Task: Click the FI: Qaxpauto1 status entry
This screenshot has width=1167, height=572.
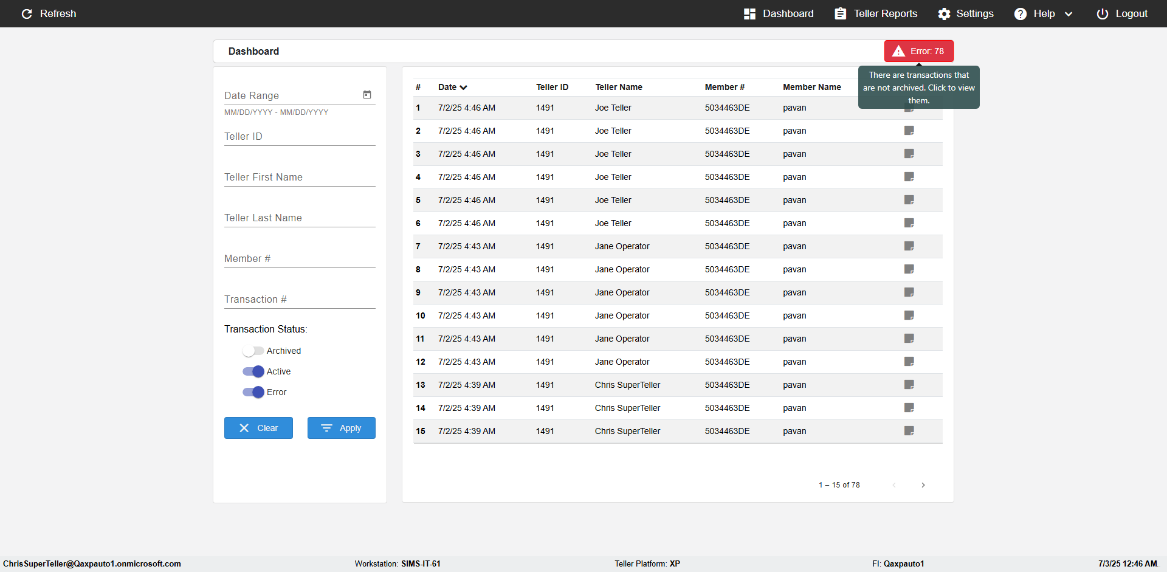Action: pos(898,563)
